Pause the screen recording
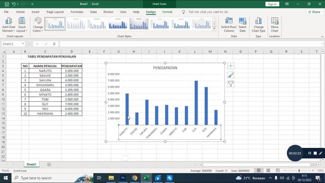The width and height of the screenshot is (325, 183). point(309,153)
